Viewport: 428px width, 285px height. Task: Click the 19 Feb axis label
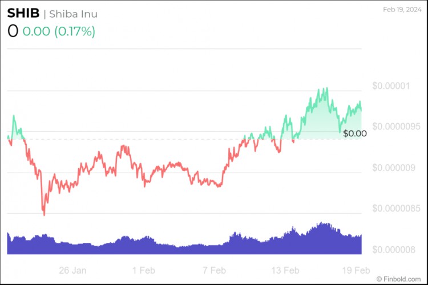[x=356, y=270]
